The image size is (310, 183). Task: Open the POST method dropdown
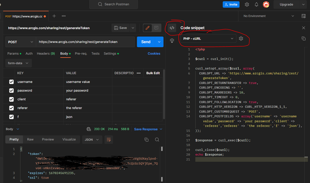[21, 42]
